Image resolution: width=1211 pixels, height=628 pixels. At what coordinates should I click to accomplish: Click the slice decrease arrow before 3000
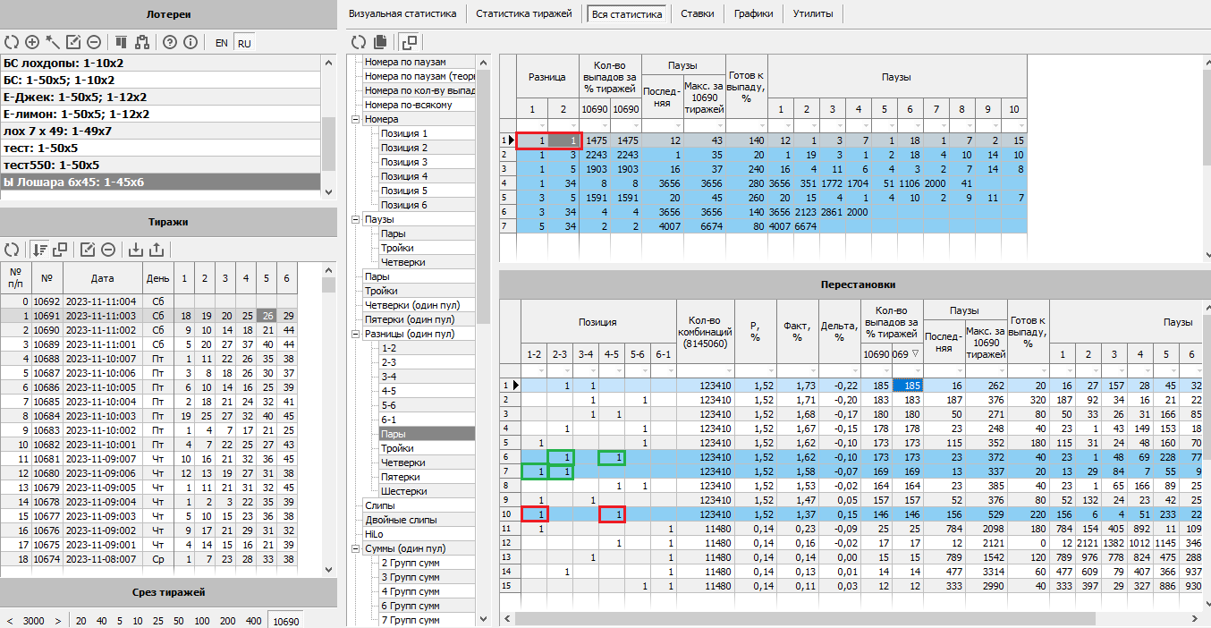pos(11,621)
